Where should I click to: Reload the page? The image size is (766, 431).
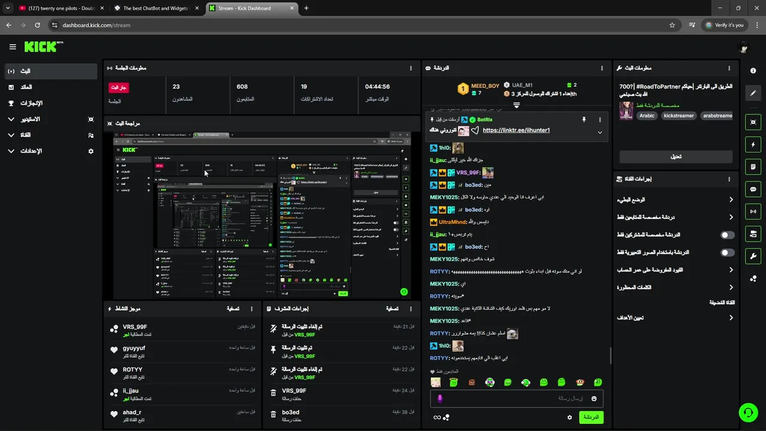point(37,25)
